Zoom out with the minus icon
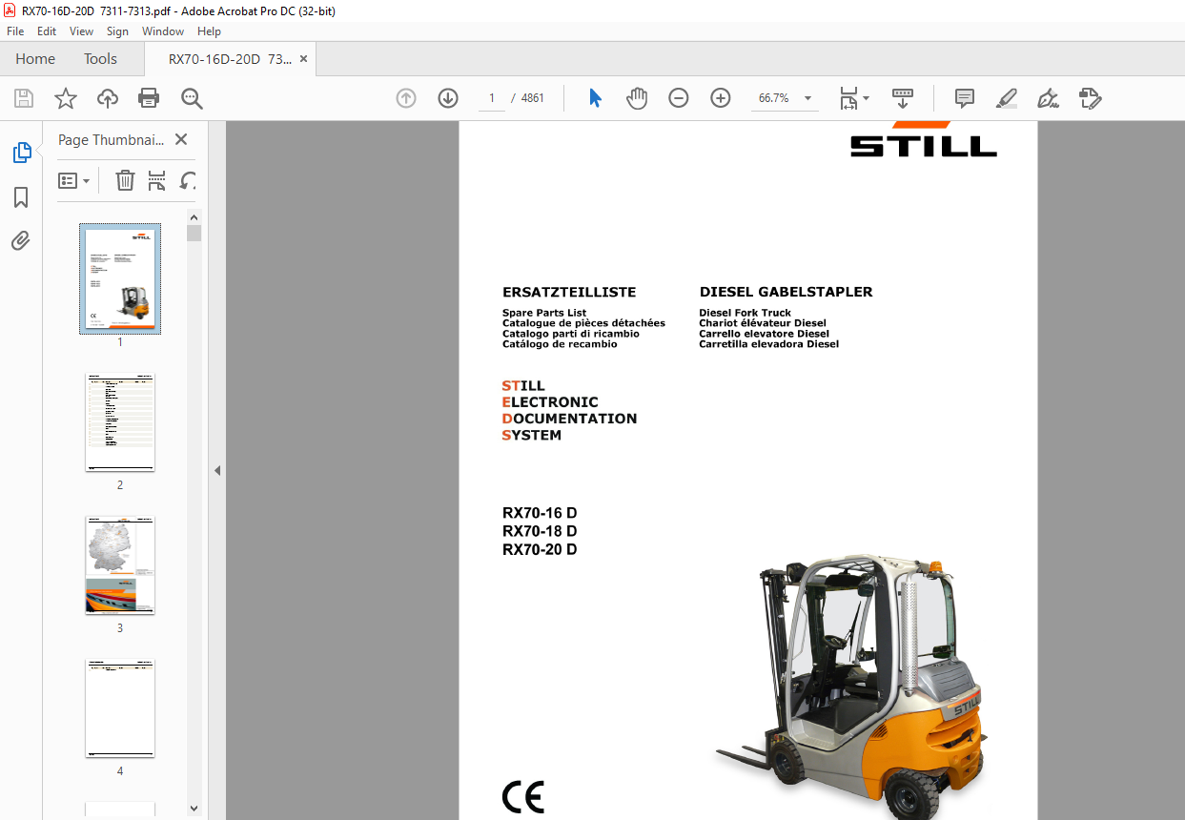Screen dimensions: 1185x820 tap(679, 98)
